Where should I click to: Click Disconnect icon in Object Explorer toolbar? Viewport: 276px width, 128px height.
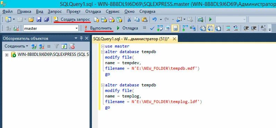41,46
